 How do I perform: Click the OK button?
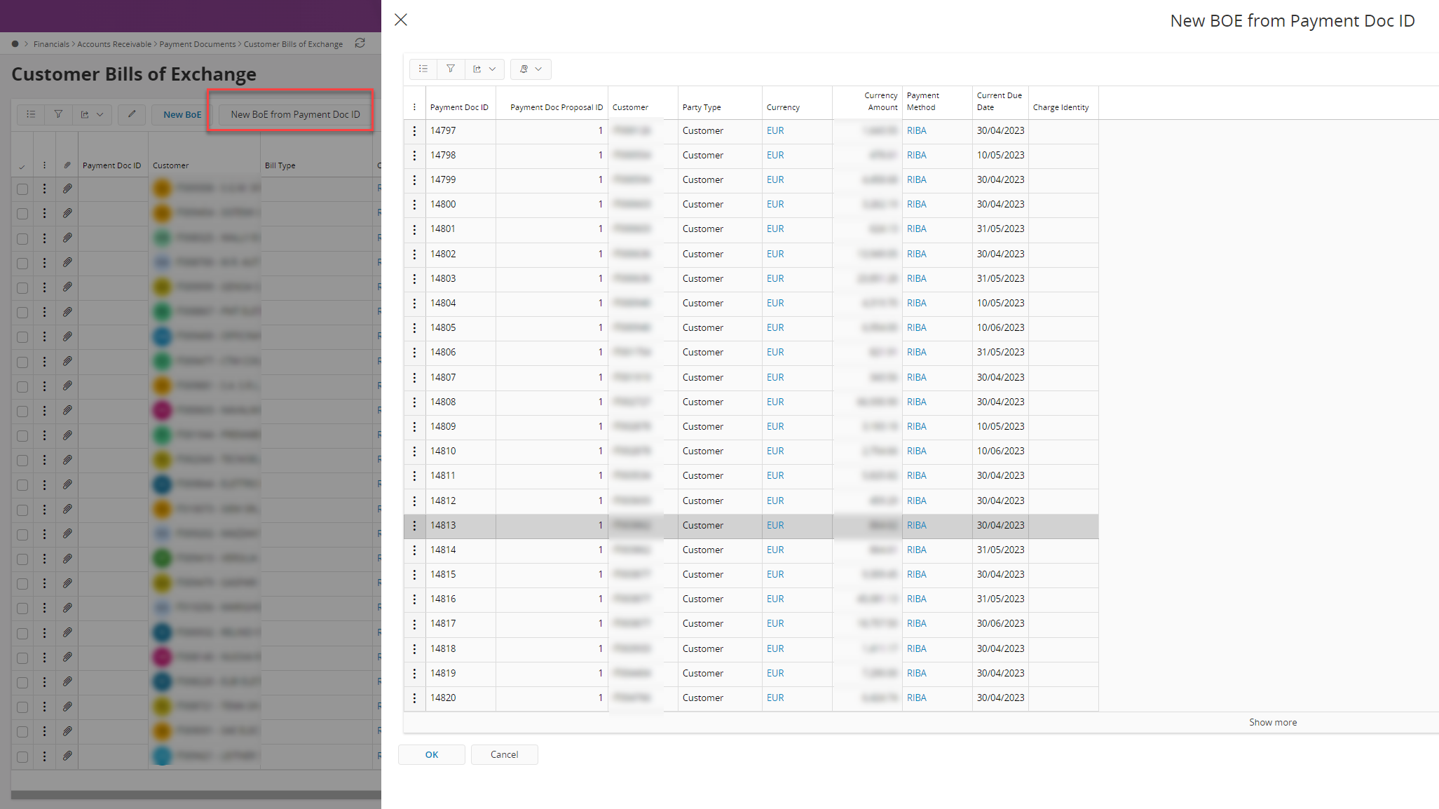pos(432,754)
